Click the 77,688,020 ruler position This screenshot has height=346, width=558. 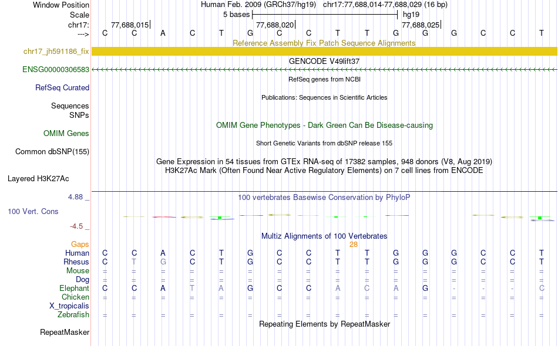click(275, 25)
